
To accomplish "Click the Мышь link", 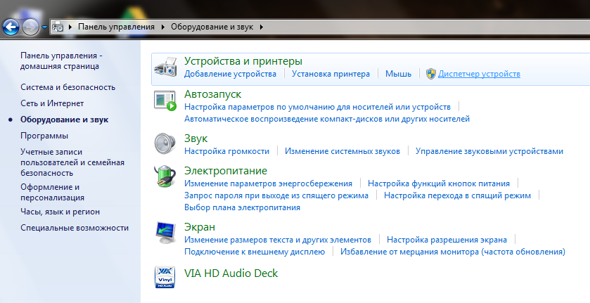I will point(398,74).
